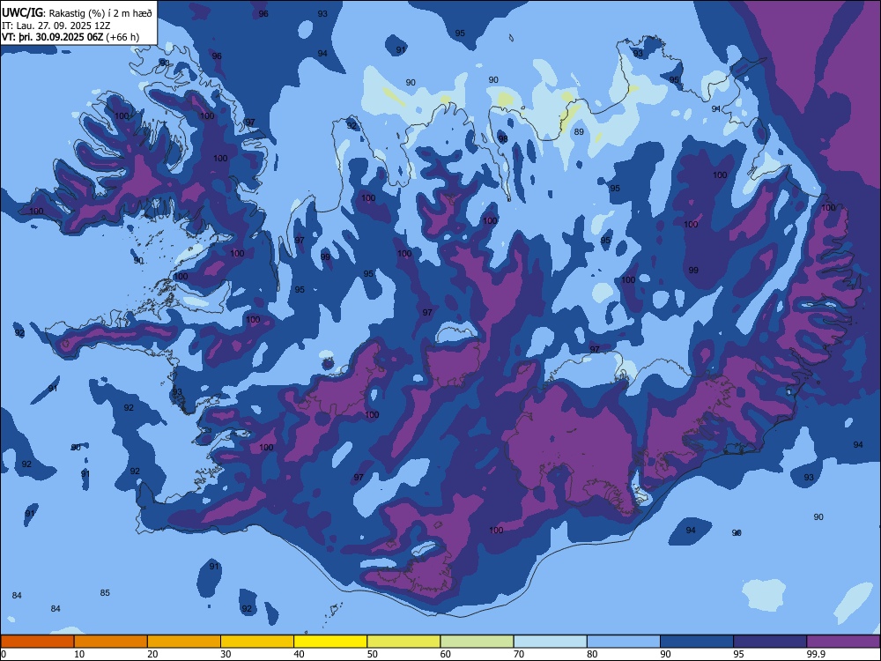Click the '80' legend tick label
Viewport: 881px width, 661px height.
pos(592,654)
